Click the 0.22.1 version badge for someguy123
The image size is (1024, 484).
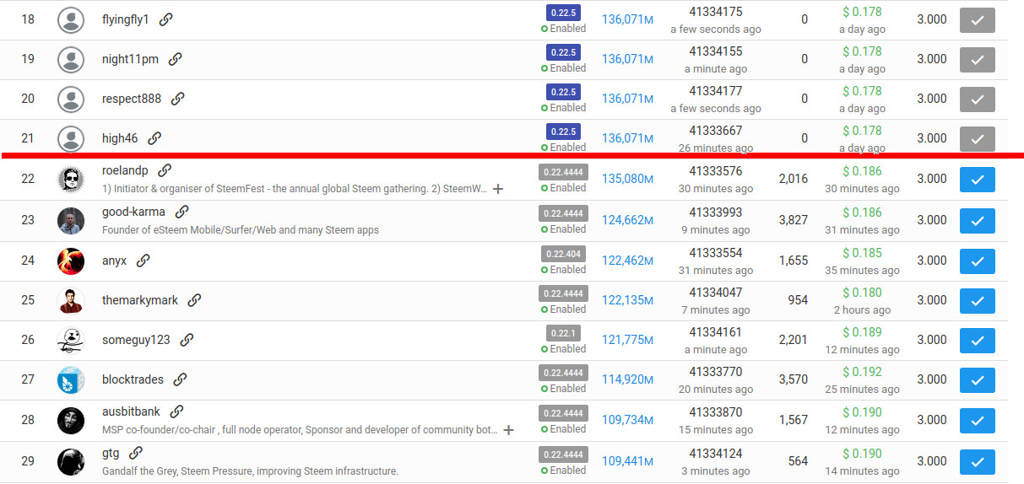(x=563, y=333)
